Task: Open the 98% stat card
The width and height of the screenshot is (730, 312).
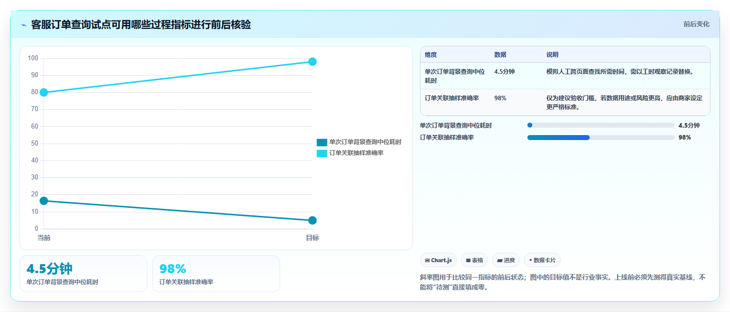Action: [x=216, y=274]
